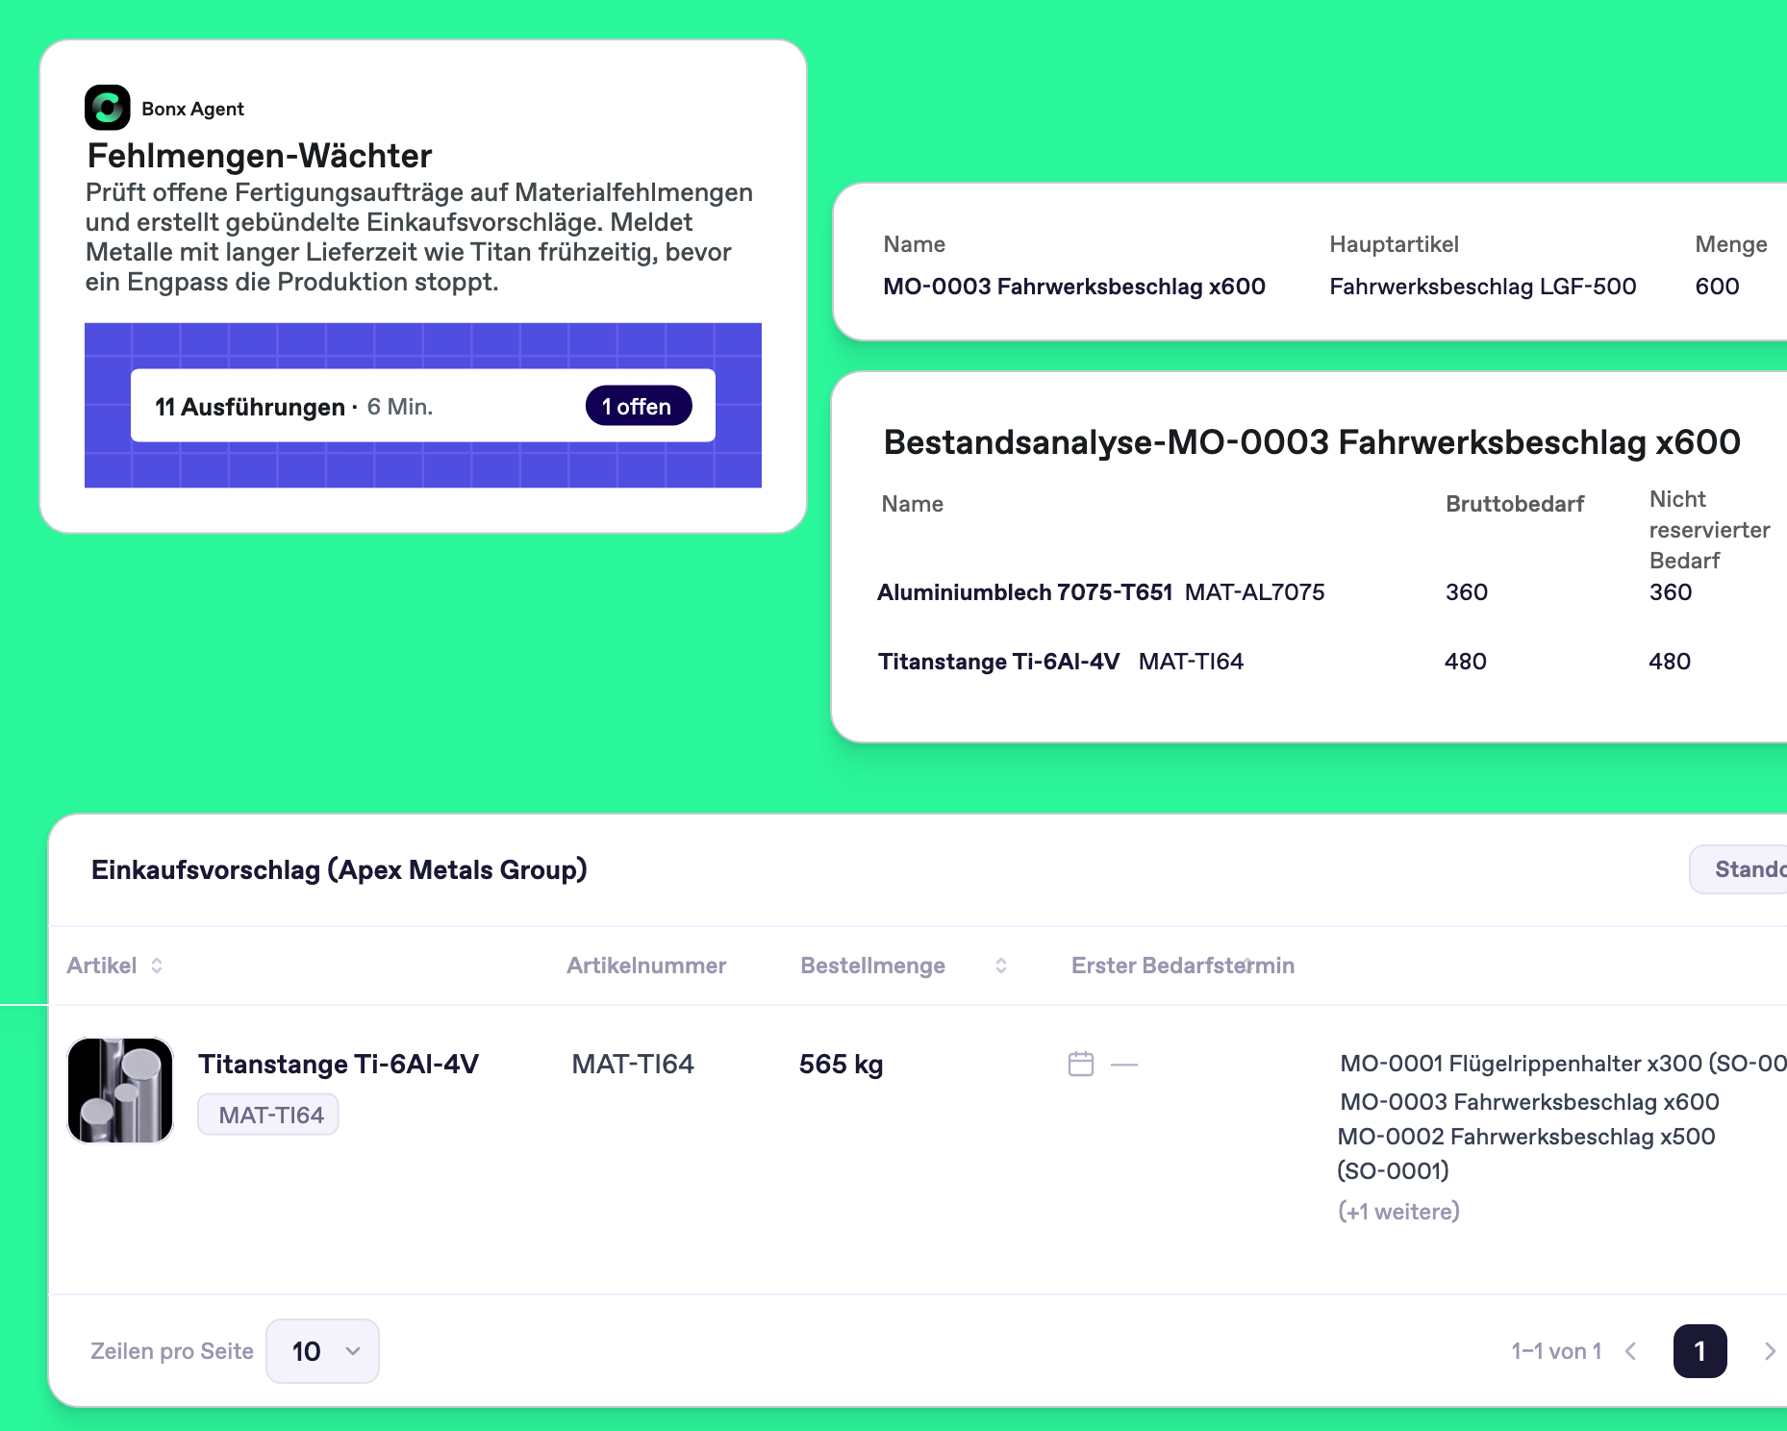Click the Bruttobedarf column header
Screen dimensions: 1787x1431
tap(1515, 504)
